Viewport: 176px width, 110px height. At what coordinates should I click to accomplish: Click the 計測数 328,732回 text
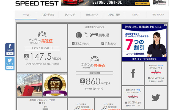pyautogui.click(x=133, y=106)
